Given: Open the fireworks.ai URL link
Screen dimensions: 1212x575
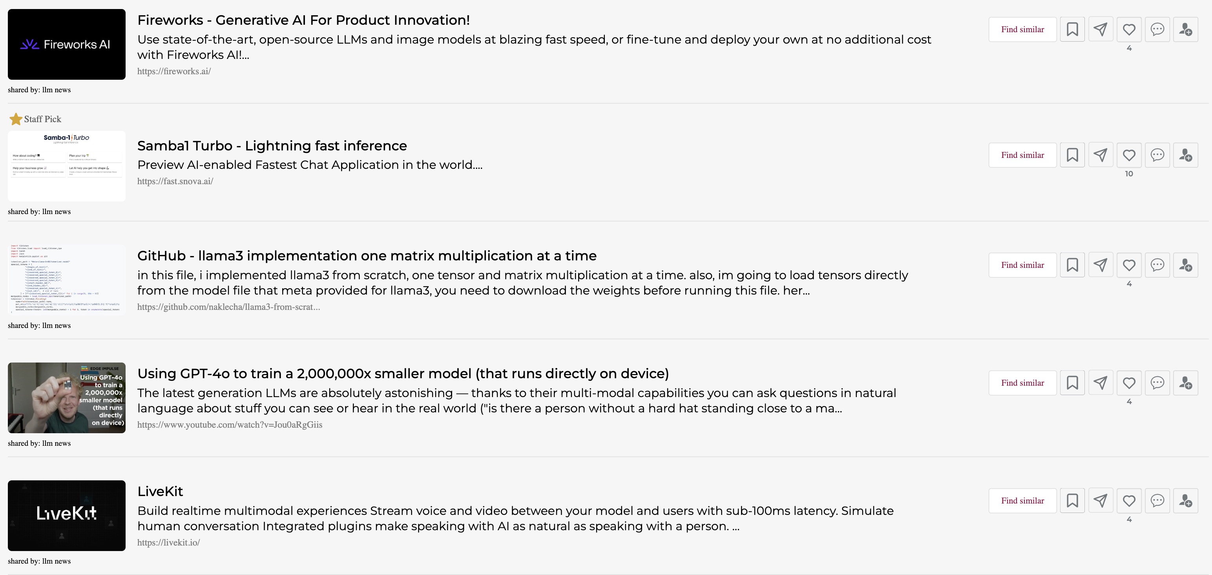Looking at the screenshot, I should [x=173, y=71].
